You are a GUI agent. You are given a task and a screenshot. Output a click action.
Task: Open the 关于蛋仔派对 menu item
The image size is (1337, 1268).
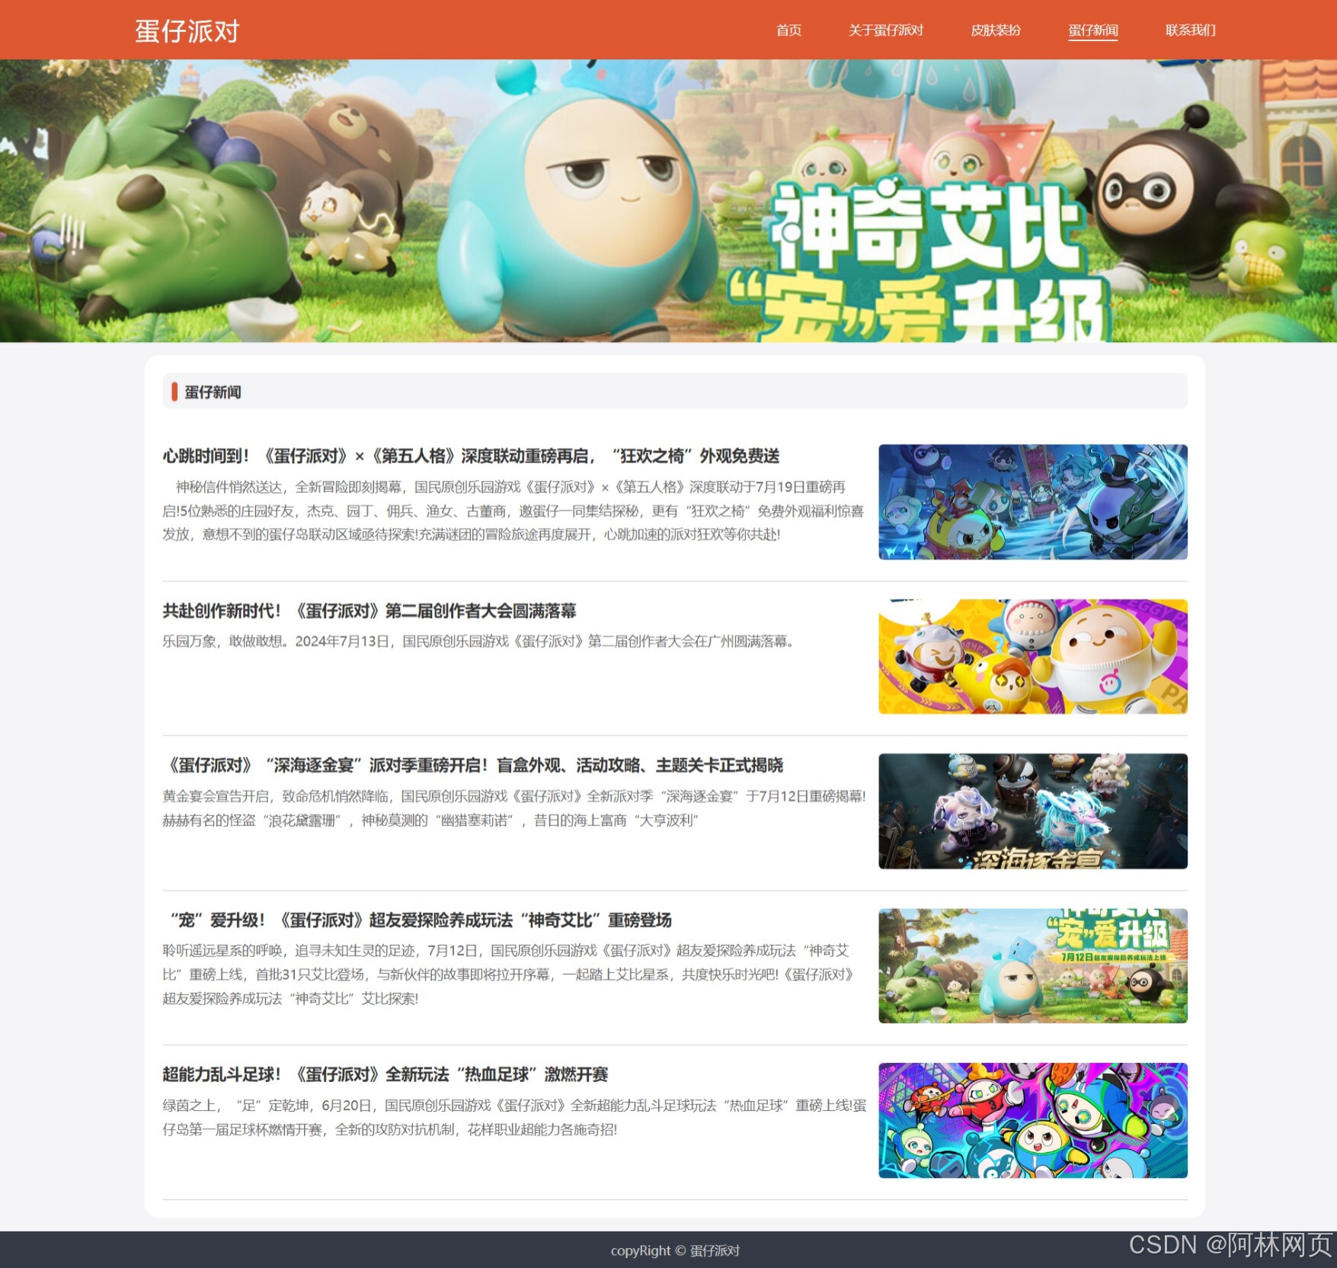[886, 30]
